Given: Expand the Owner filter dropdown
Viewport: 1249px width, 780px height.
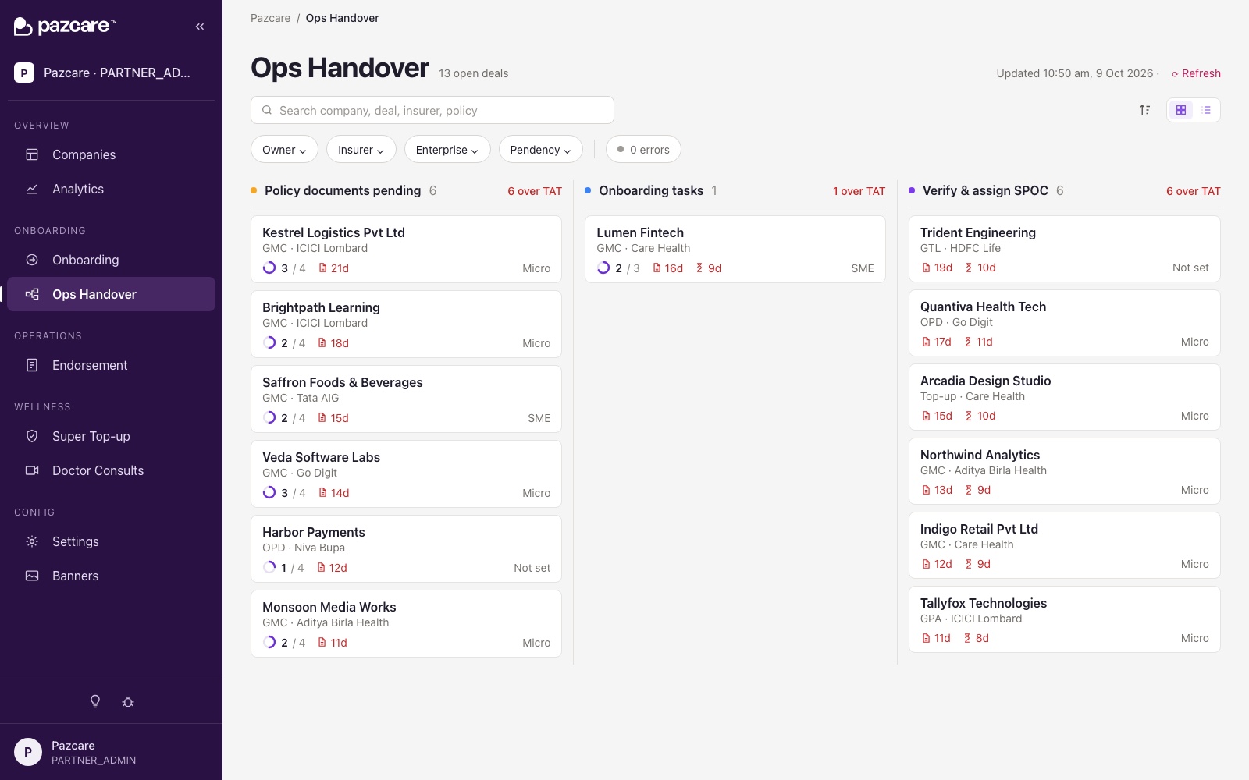Looking at the screenshot, I should 284,149.
